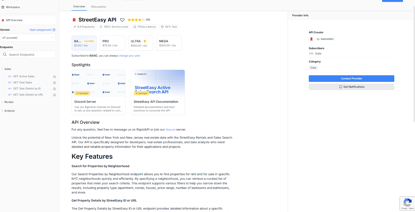This screenshot has height=212, width=415.
Task: Click the info icon for GET Sale Details by URL
Action: [x=54, y=95]
